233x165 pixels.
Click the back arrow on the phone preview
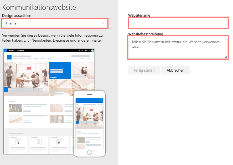pos(77,101)
